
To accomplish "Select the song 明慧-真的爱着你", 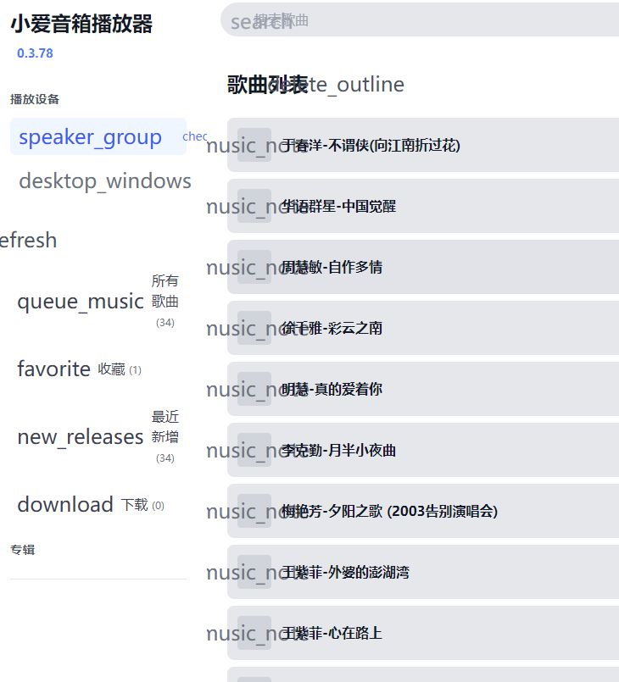I will pos(332,390).
